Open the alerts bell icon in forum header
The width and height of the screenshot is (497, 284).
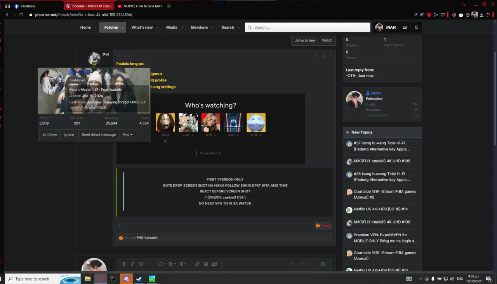(416, 28)
